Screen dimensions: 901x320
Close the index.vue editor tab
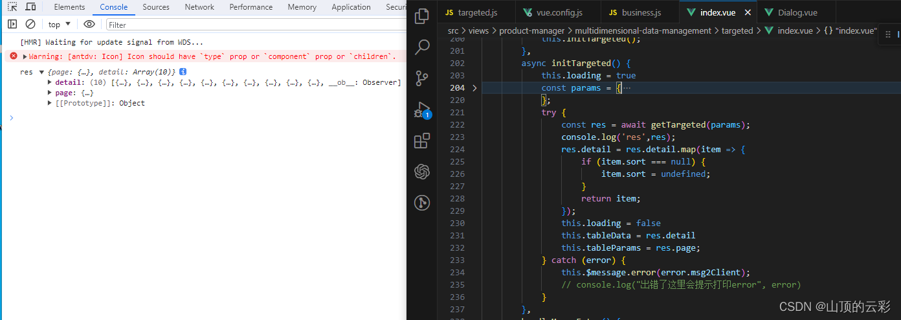click(748, 12)
